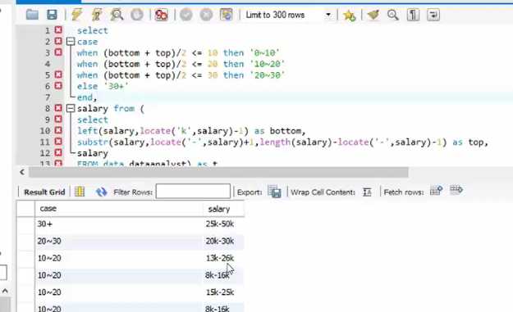Viewport: 513px width, 312px height.
Task: Toggle editor word wrap icon
Action: coord(433,15)
